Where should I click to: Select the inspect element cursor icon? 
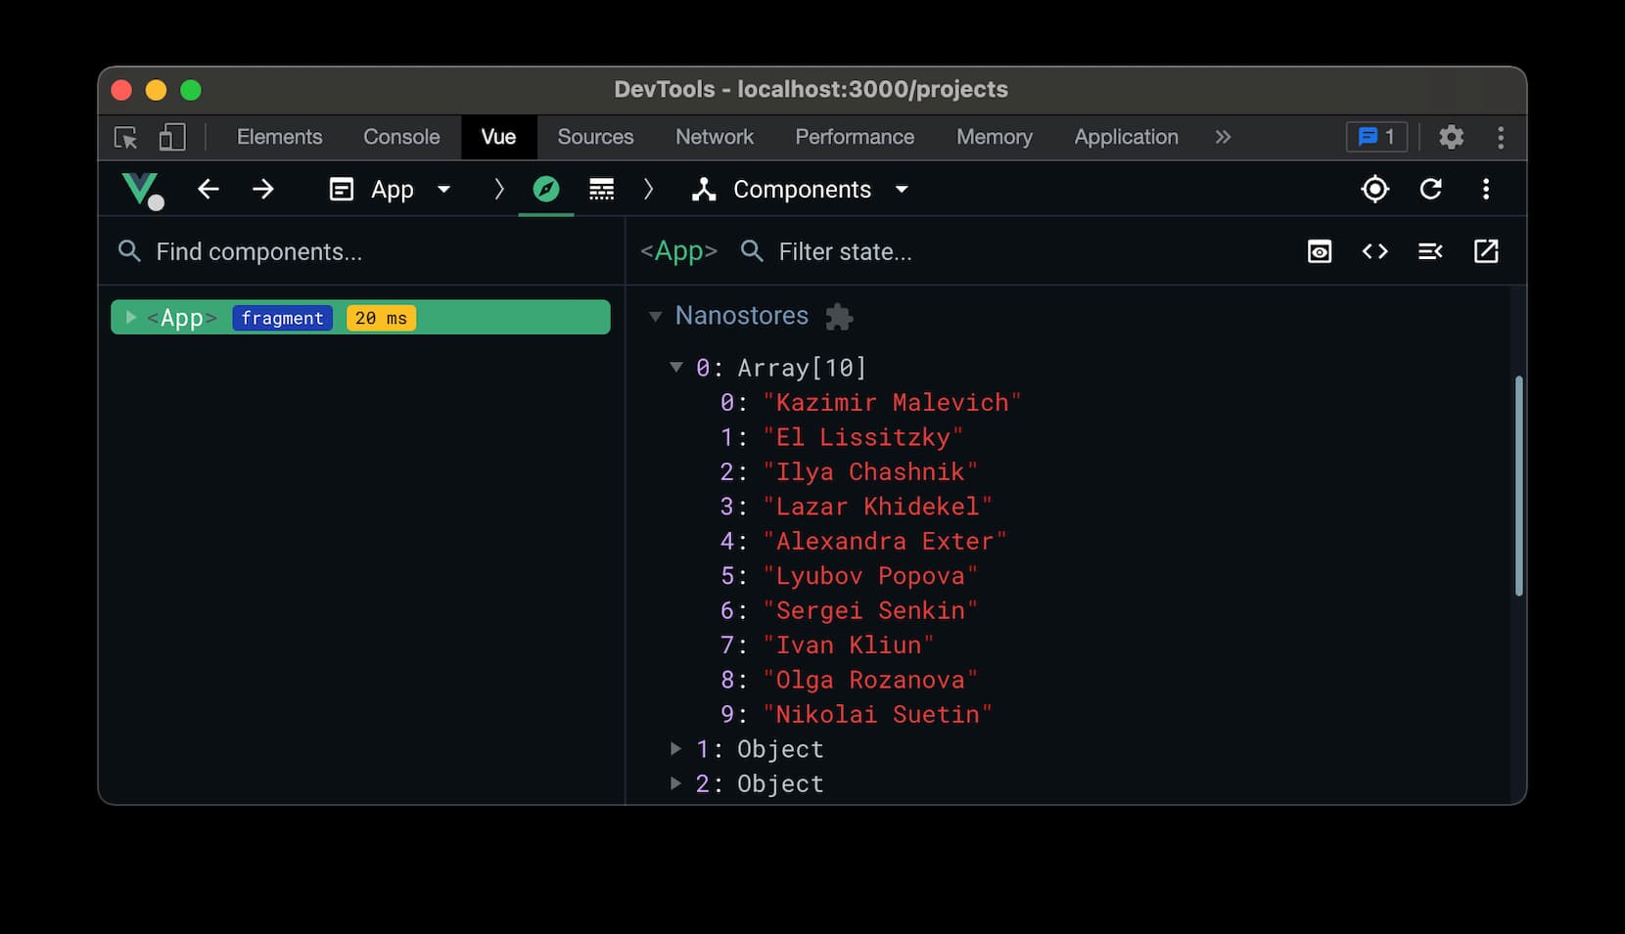pyautogui.click(x=126, y=137)
